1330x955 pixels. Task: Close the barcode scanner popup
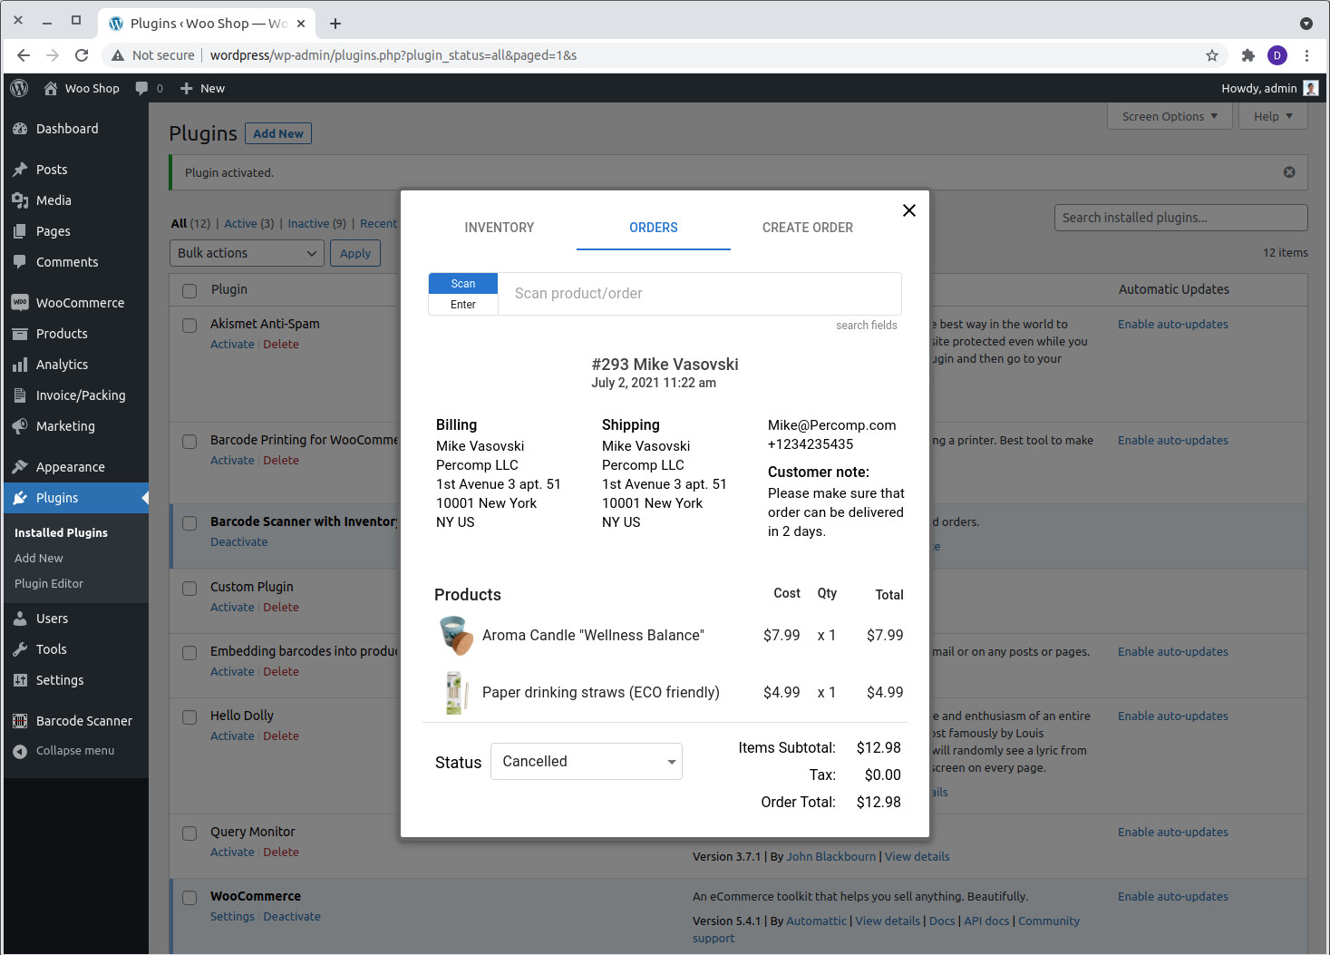909,210
